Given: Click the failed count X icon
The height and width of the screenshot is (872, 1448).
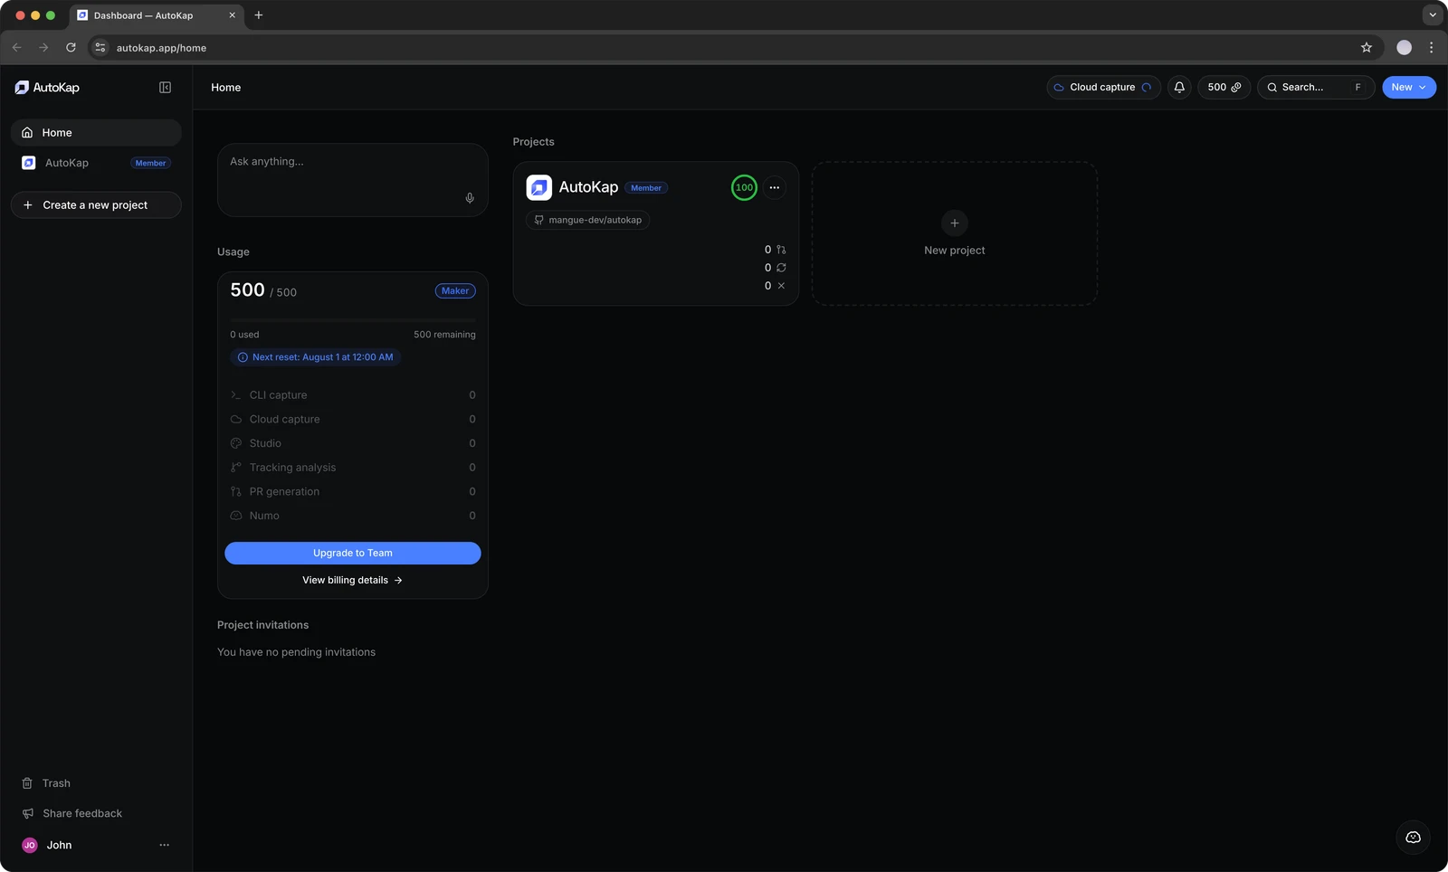Looking at the screenshot, I should point(781,286).
